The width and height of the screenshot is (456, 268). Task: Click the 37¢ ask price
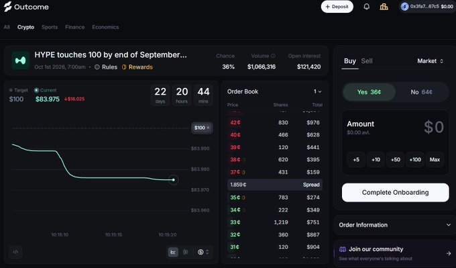pyautogui.click(x=235, y=172)
